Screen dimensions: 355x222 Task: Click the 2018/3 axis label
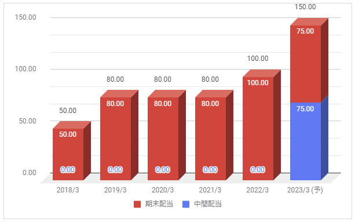(68, 190)
